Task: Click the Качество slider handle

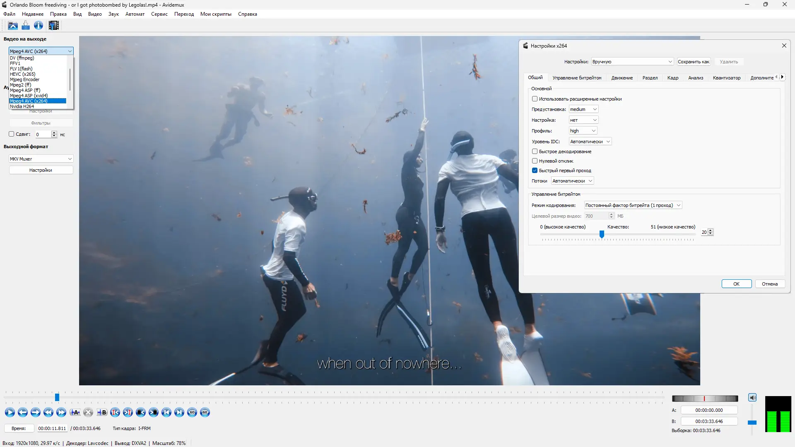Action: tap(602, 234)
